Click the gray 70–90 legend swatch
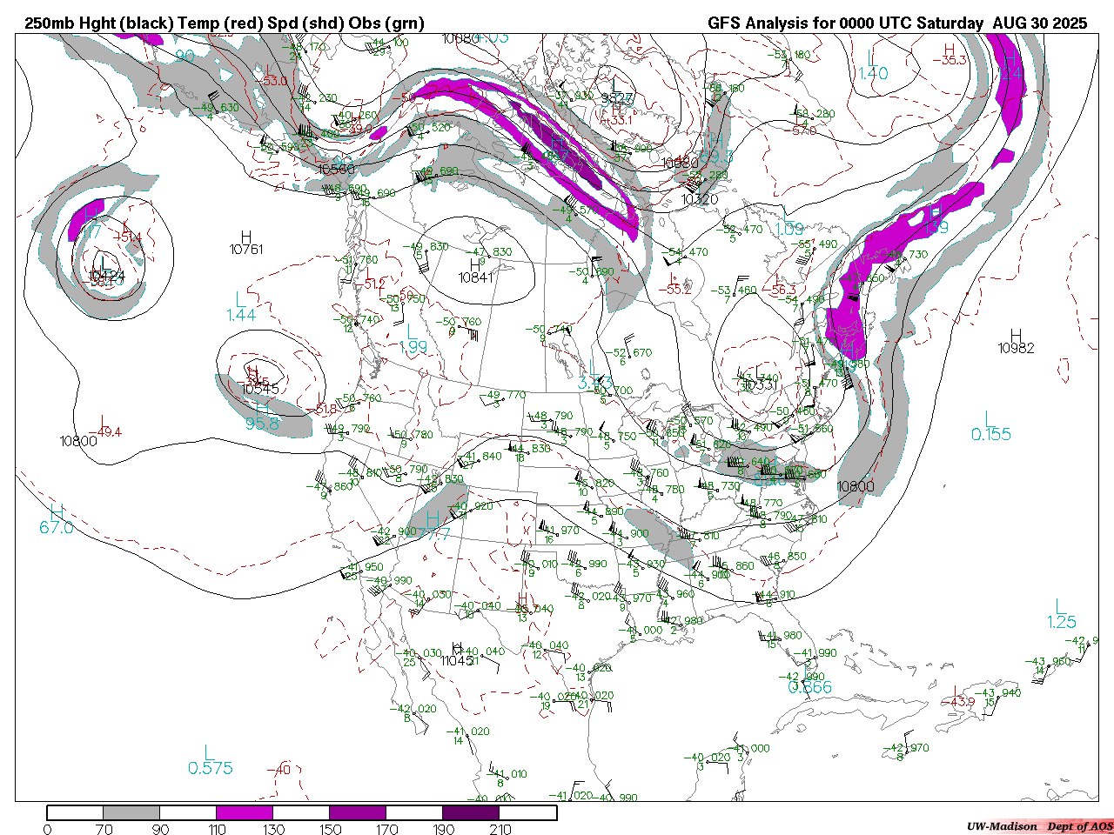This screenshot has height=835, width=1114. 131,812
